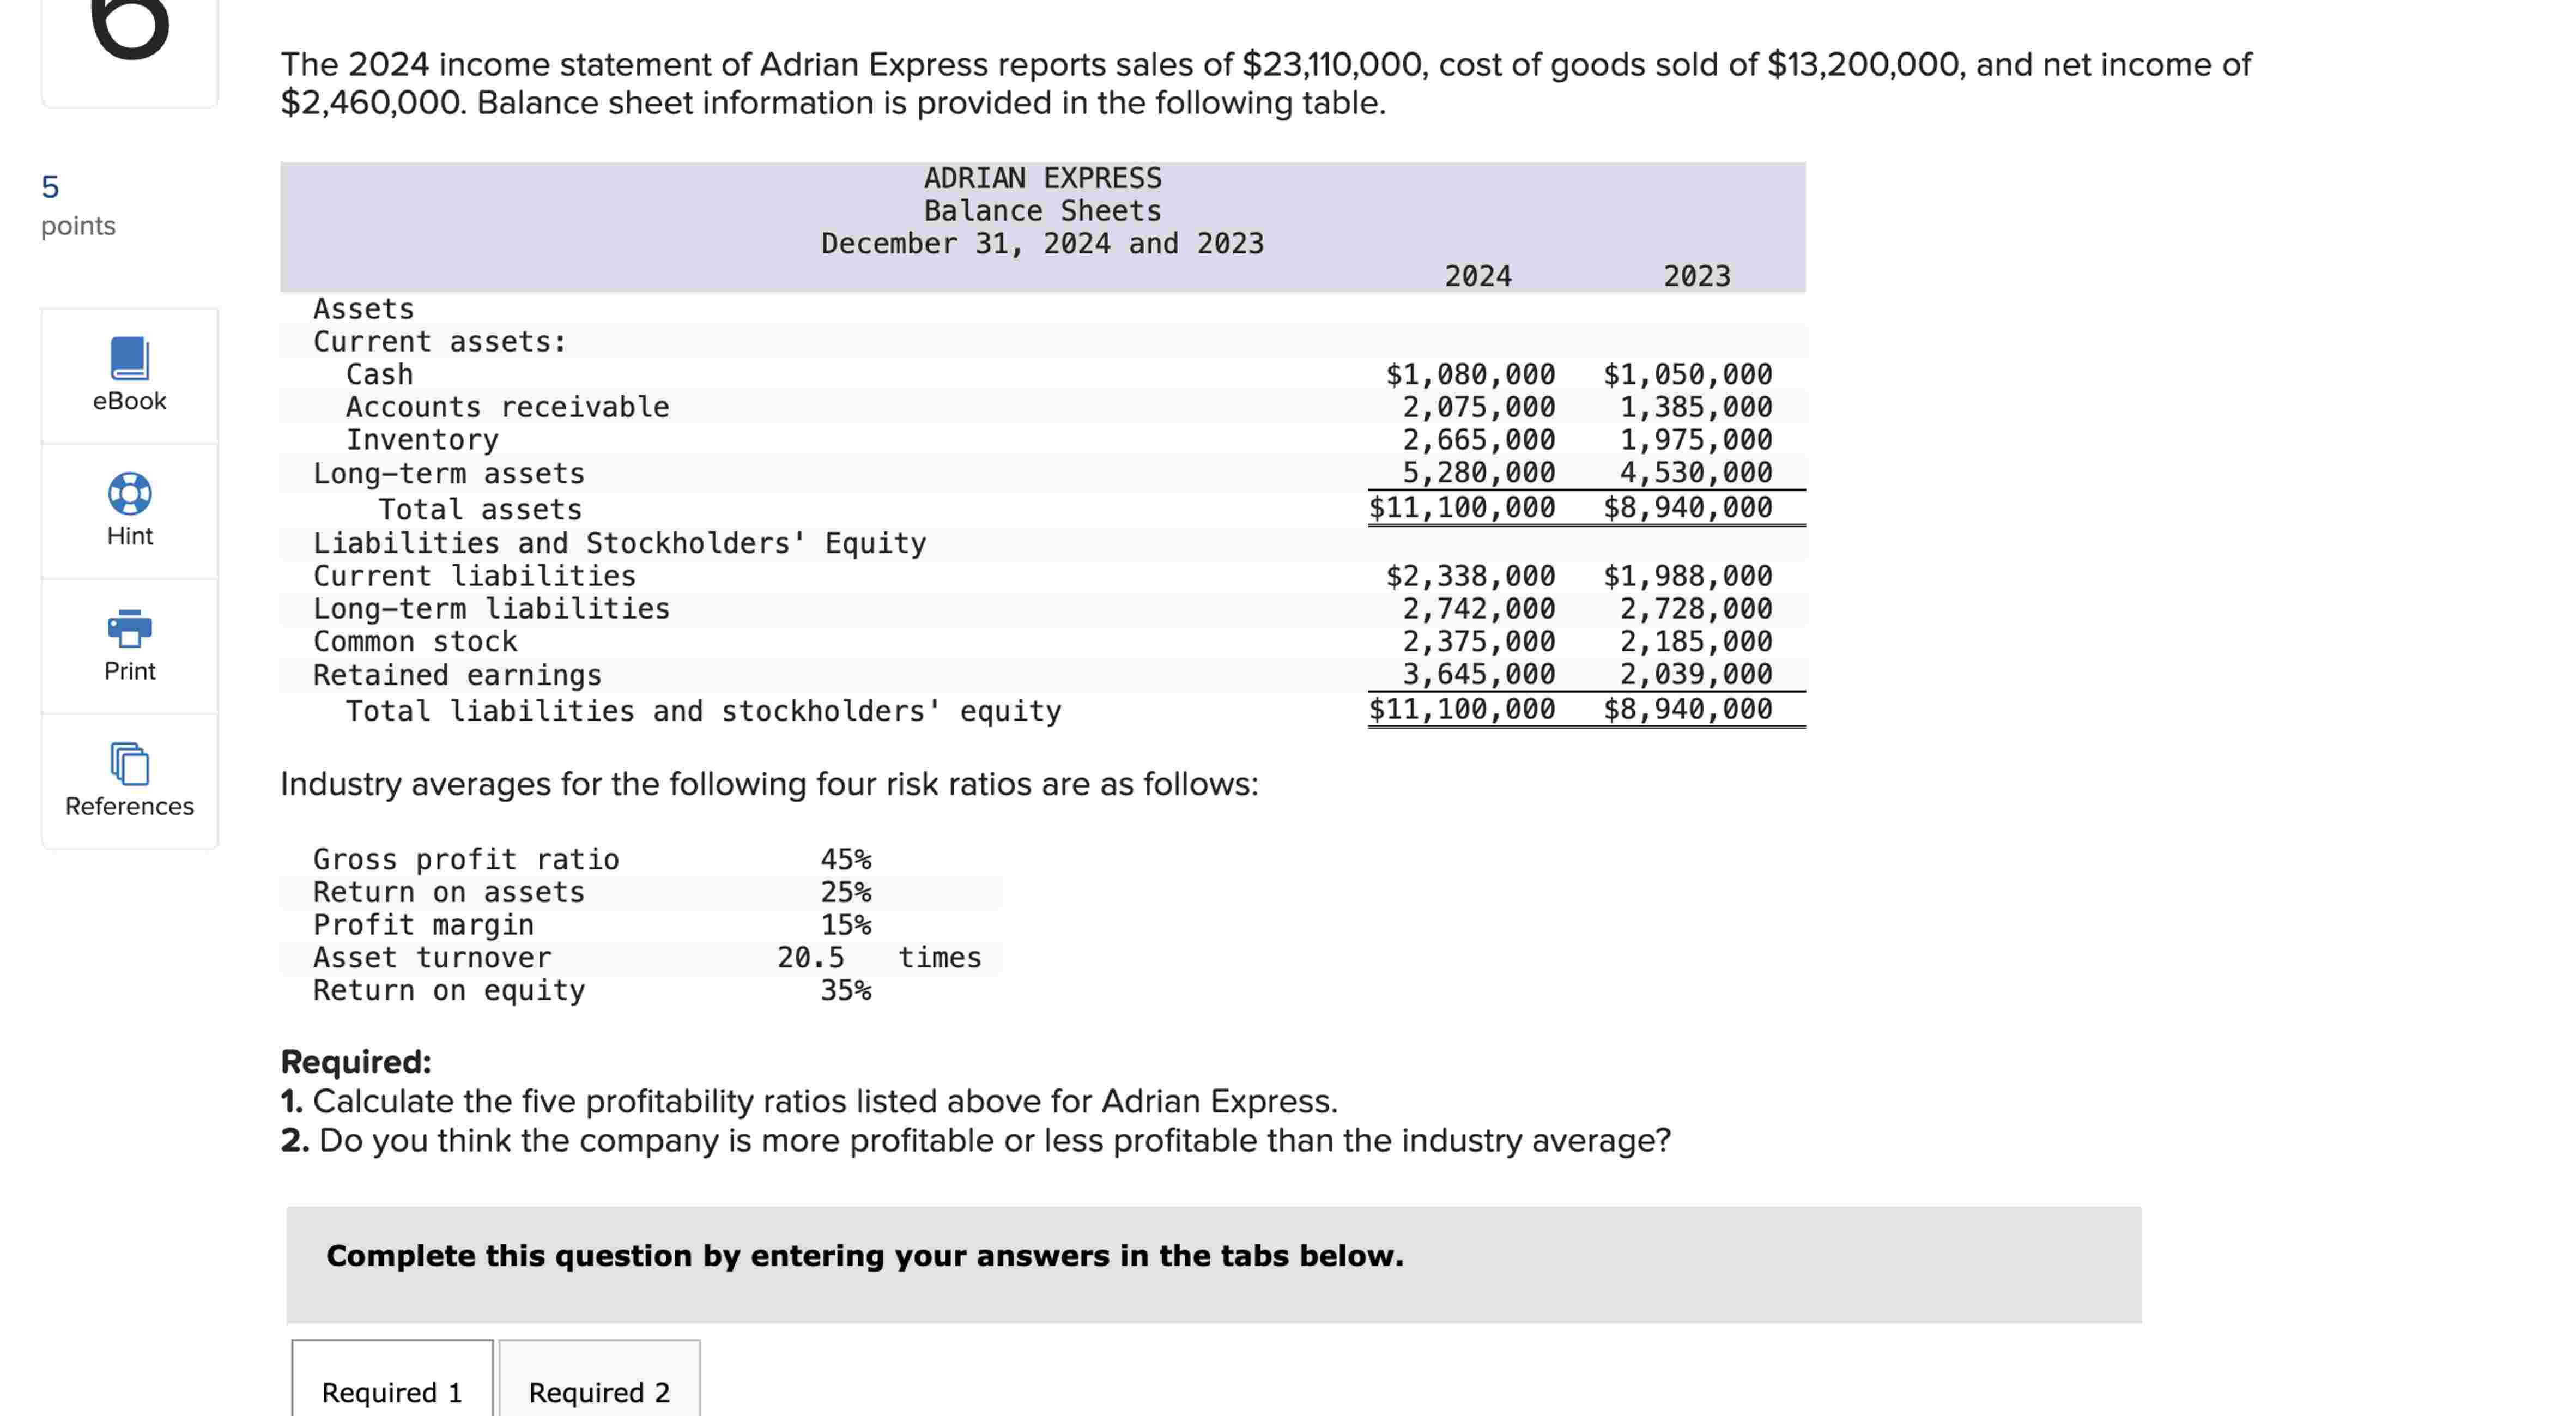Select 2023 Cash value $1,050,000
2576x1416 pixels.
click(1687, 374)
